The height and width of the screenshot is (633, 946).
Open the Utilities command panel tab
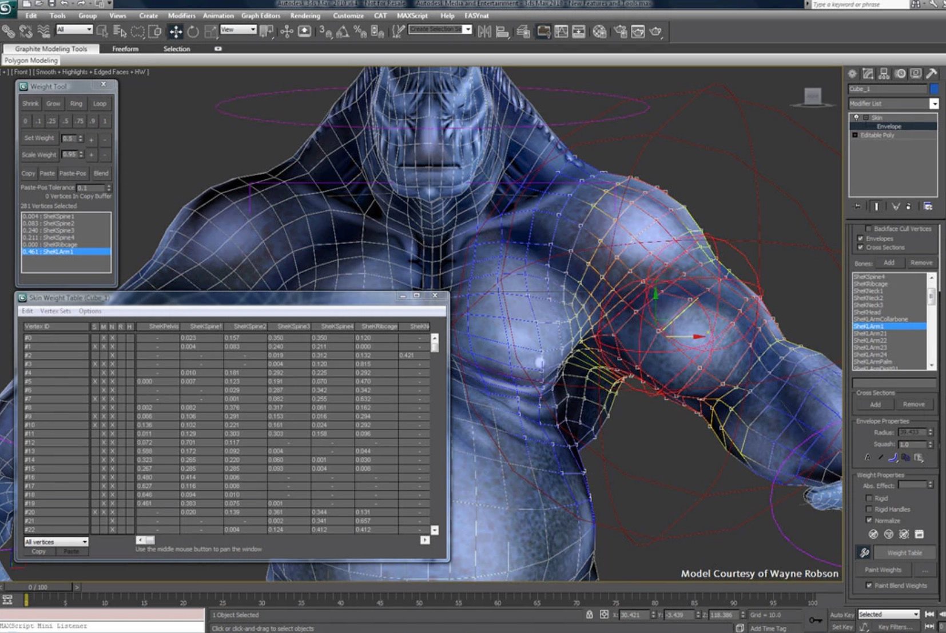[932, 74]
